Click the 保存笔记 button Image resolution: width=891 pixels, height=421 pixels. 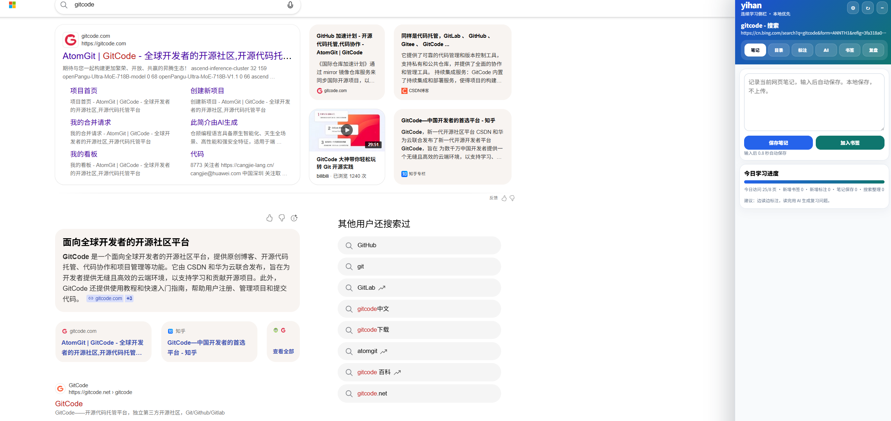pos(778,143)
